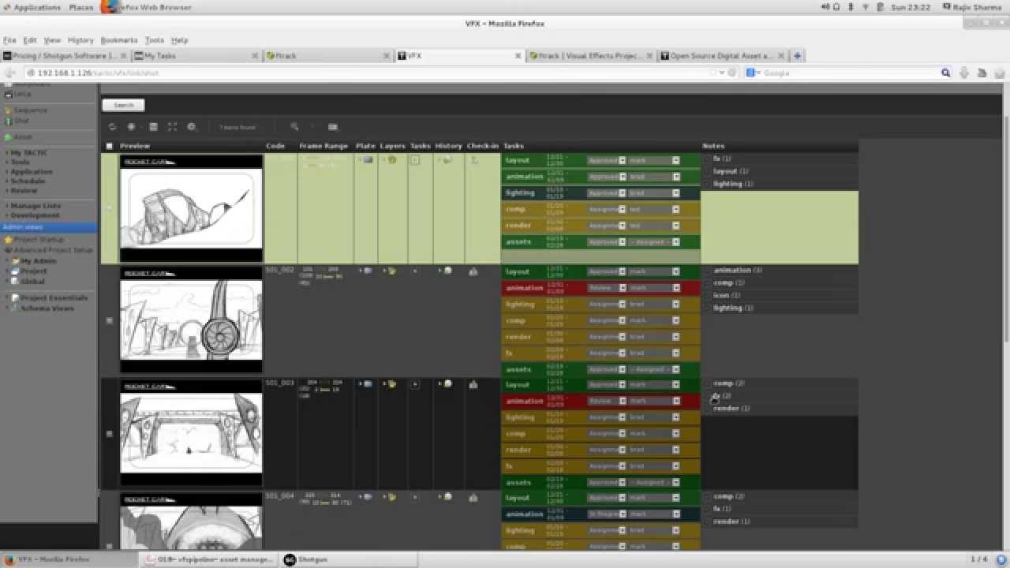Toggle the select-all checkbox in the table header

click(x=110, y=146)
